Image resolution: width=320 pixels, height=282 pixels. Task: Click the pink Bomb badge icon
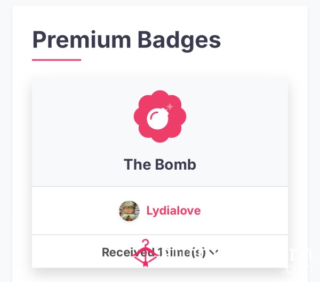click(160, 117)
